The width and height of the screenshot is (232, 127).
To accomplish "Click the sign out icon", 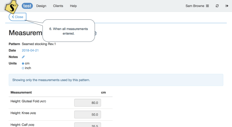I will coord(227,6).
